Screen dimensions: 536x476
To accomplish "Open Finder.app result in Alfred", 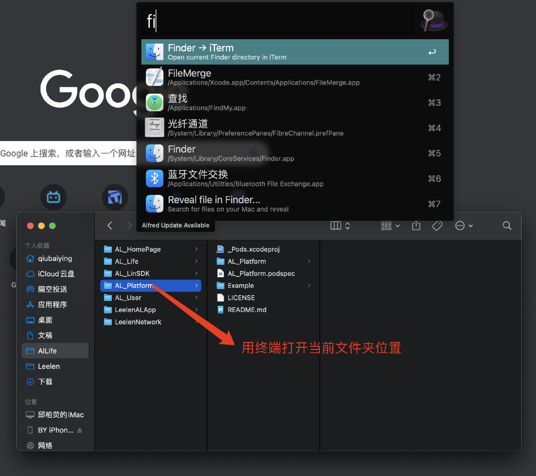I will (x=295, y=153).
